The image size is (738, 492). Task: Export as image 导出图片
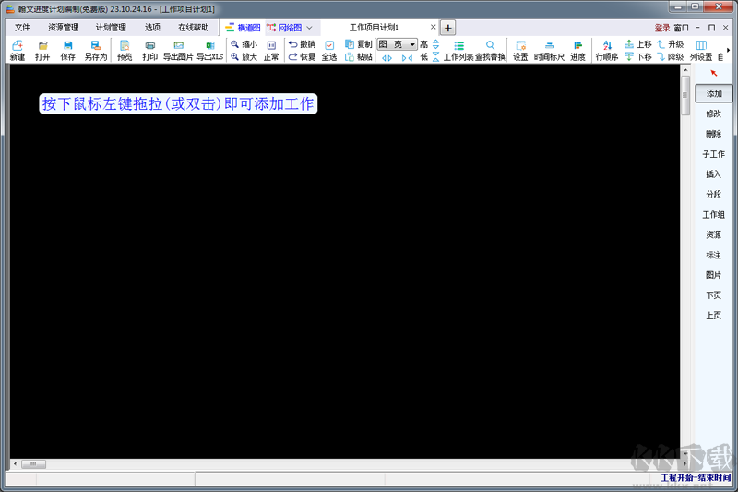(x=178, y=51)
